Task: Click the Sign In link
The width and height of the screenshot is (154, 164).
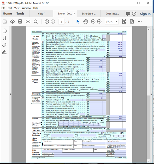Action: pos(145,14)
